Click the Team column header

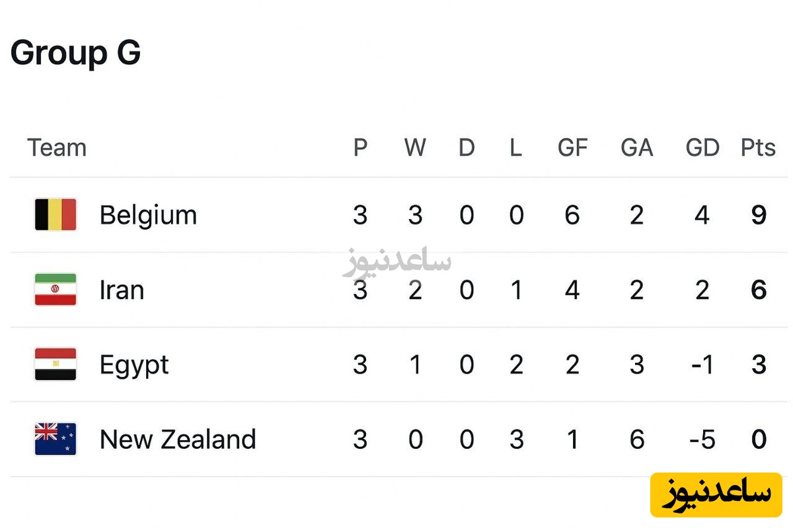pos(57,148)
